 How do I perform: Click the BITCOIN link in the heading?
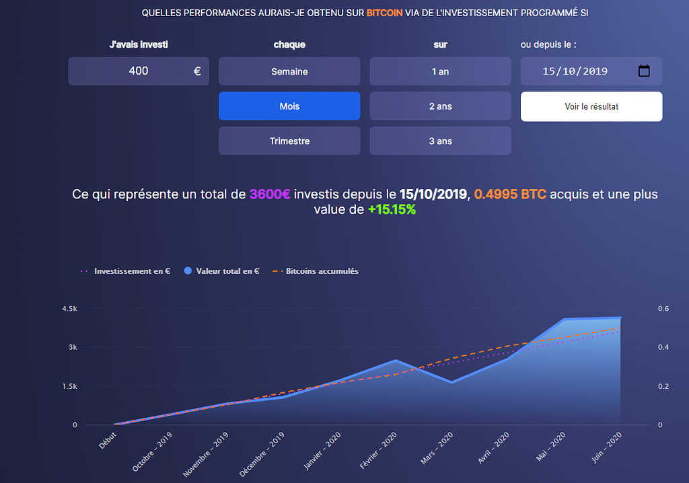pyautogui.click(x=384, y=13)
